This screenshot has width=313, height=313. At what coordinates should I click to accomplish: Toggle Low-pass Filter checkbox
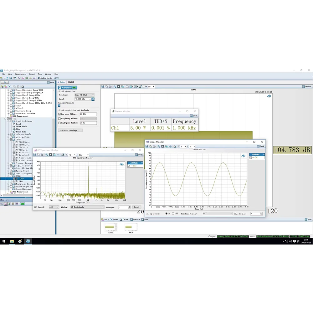[x=59, y=114]
